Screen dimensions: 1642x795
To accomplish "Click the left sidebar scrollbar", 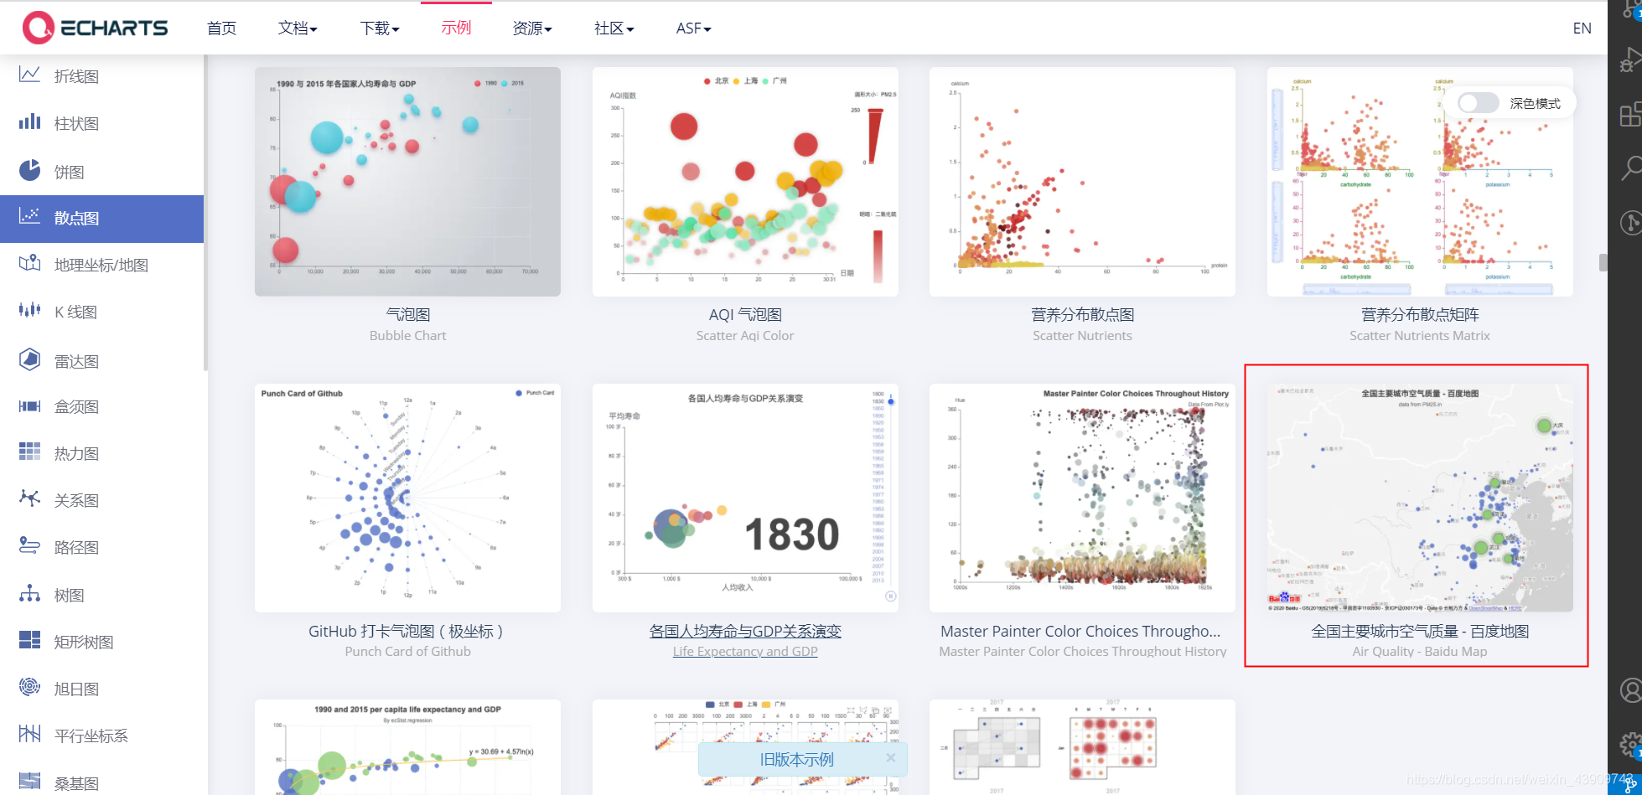I will (205, 214).
